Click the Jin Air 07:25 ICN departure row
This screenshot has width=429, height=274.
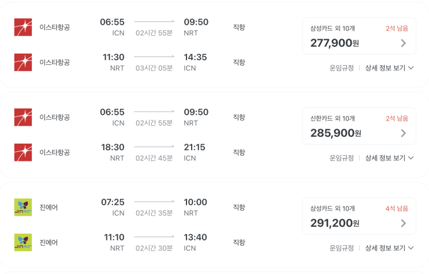[x=154, y=207]
